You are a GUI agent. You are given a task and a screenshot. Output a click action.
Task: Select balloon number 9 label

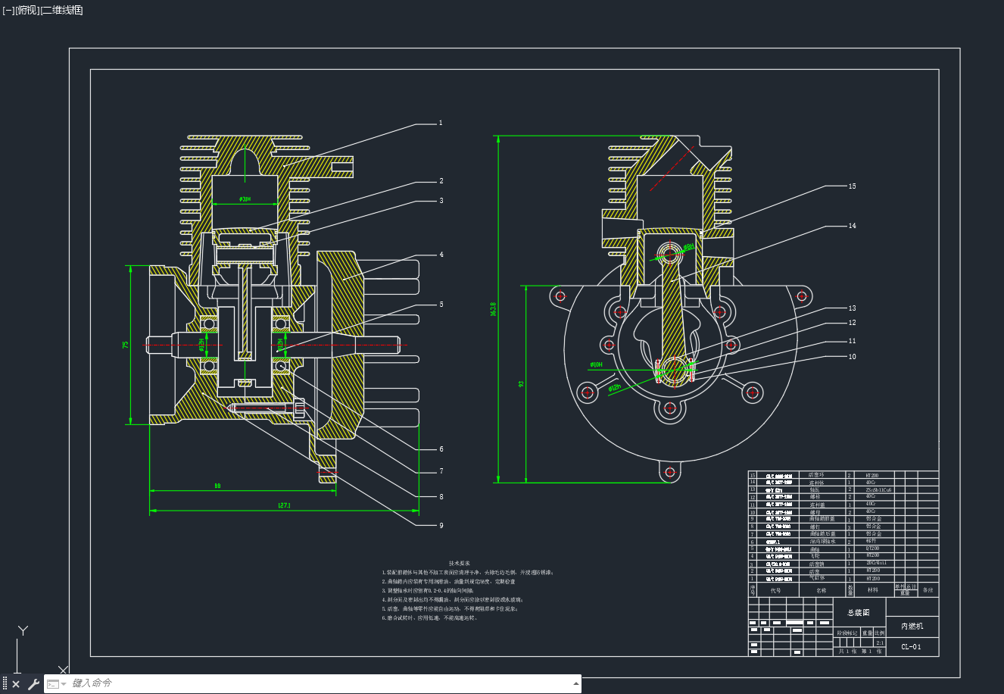[441, 525]
